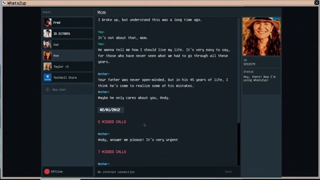Close the WhatsZup window
320x180 pixels.
(x=316, y=2)
